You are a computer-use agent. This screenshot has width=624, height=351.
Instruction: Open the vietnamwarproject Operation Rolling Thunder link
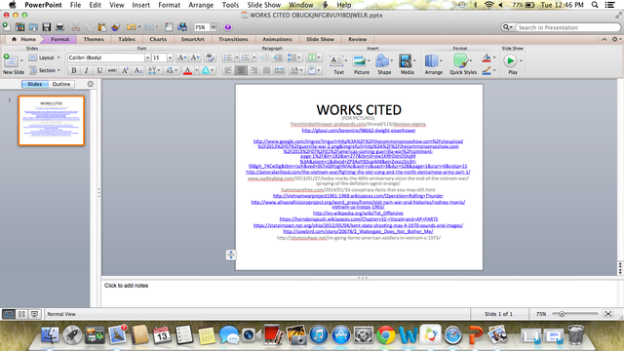click(358, 195)
